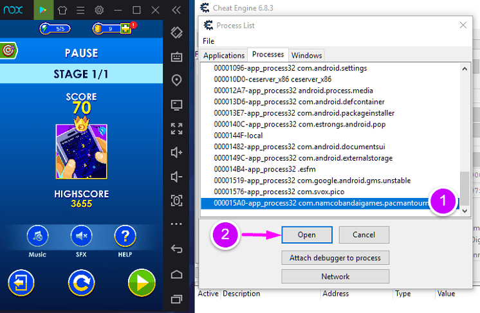
Task: Open Nox recent apps icon
Action: [x=177, y=299]
